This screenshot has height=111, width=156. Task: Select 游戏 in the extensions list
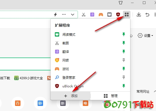coord(90,69)
